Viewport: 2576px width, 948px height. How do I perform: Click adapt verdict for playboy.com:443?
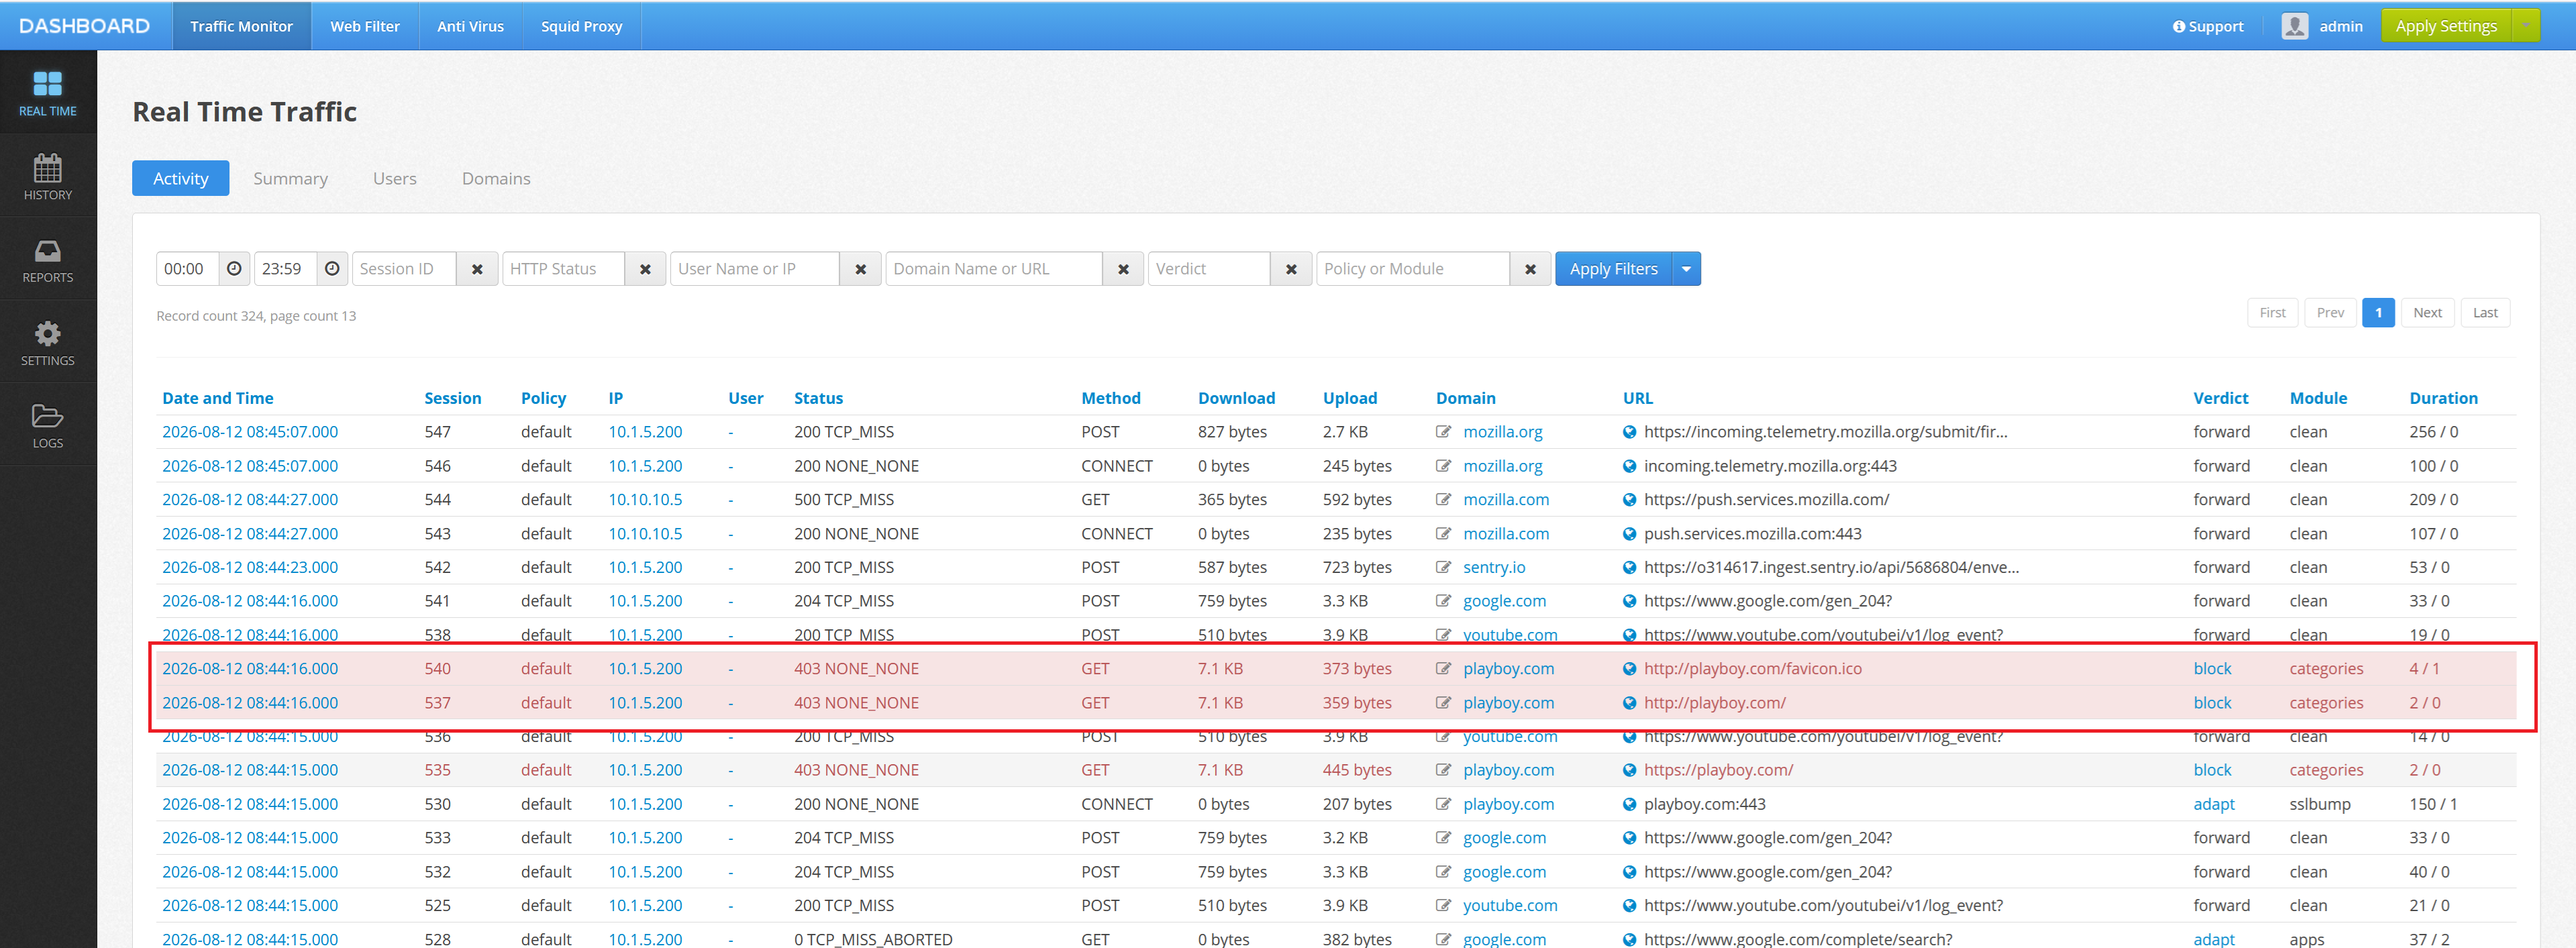pos(2214,804)
